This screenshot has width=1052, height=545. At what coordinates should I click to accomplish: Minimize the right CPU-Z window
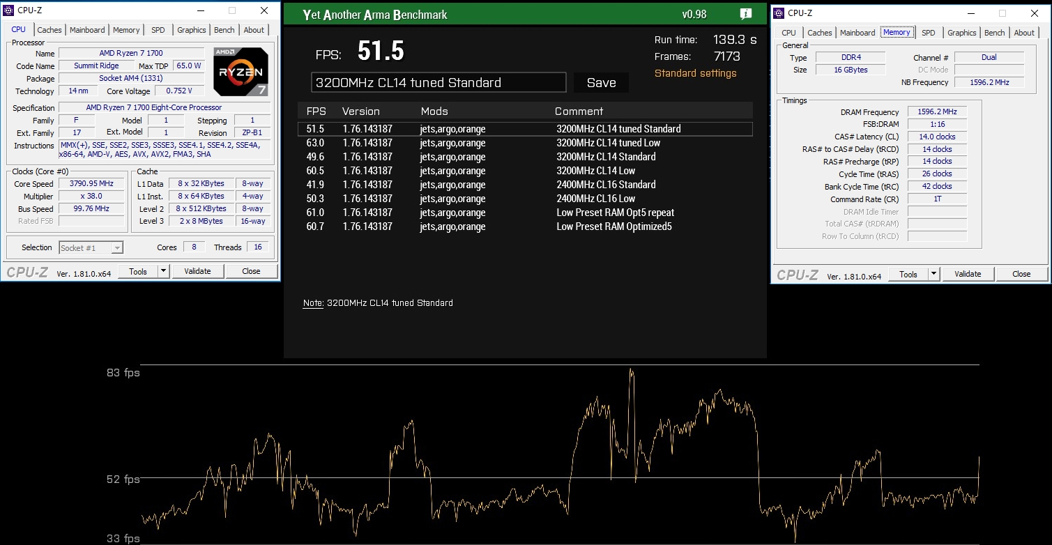click(x=970, y=13)
